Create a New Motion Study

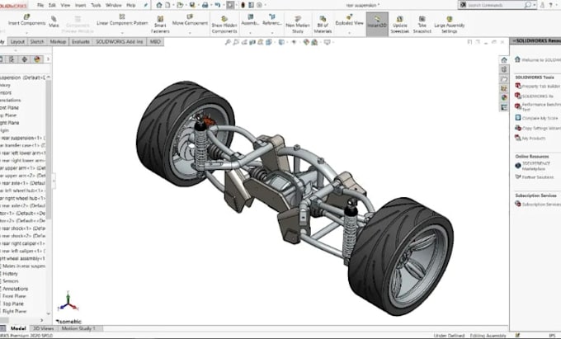click(x=298, y=24)
